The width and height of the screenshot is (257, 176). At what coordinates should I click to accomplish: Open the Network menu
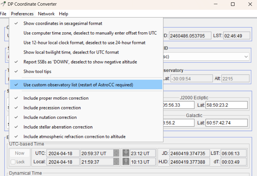(x=46, y=14)
